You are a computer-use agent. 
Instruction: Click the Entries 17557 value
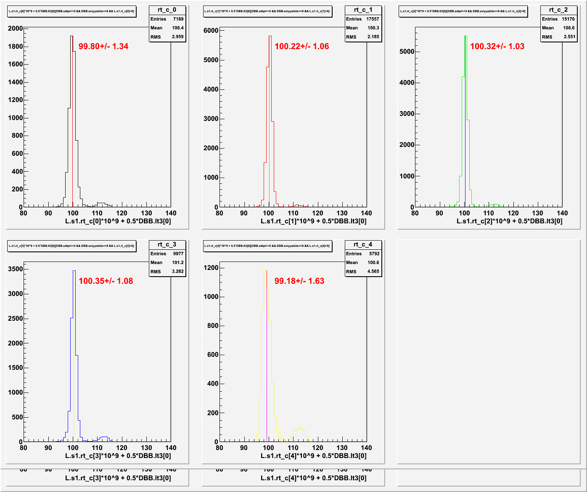373,19
